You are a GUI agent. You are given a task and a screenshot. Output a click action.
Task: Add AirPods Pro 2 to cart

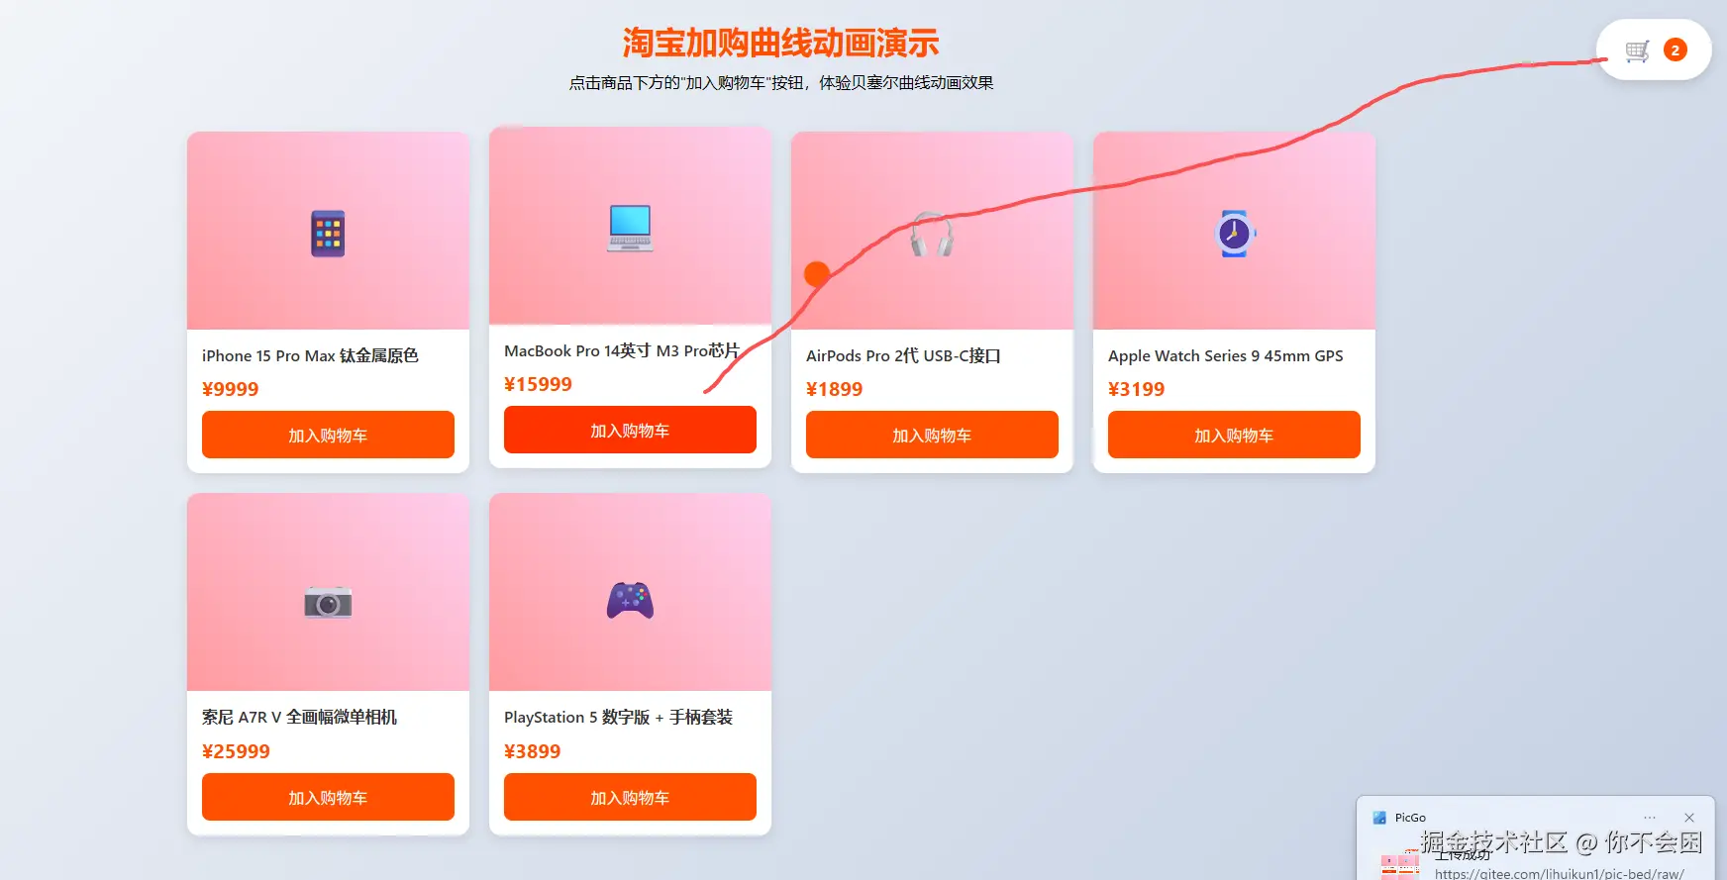click(x=932, y=436)
